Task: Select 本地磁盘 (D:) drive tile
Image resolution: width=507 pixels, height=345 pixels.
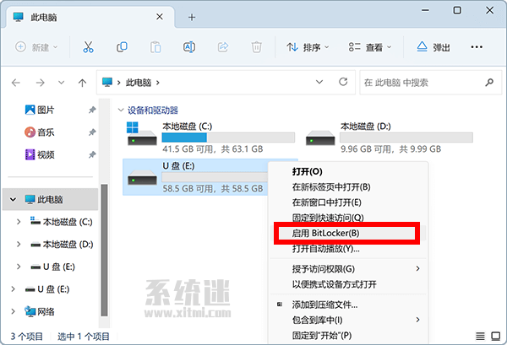Action: (390, 137)
